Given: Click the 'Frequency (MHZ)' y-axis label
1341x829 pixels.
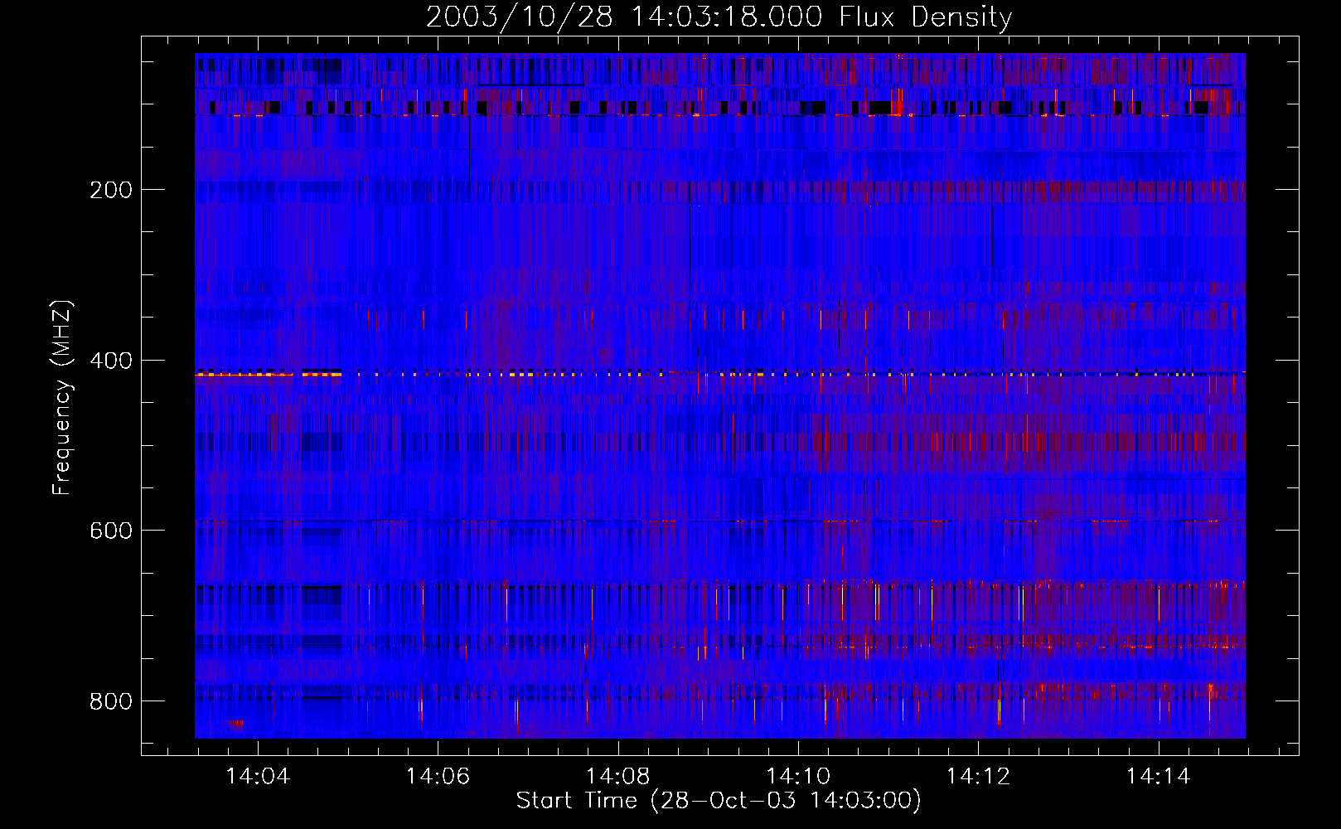Looking at the screenshot, I should pos(61,398).
